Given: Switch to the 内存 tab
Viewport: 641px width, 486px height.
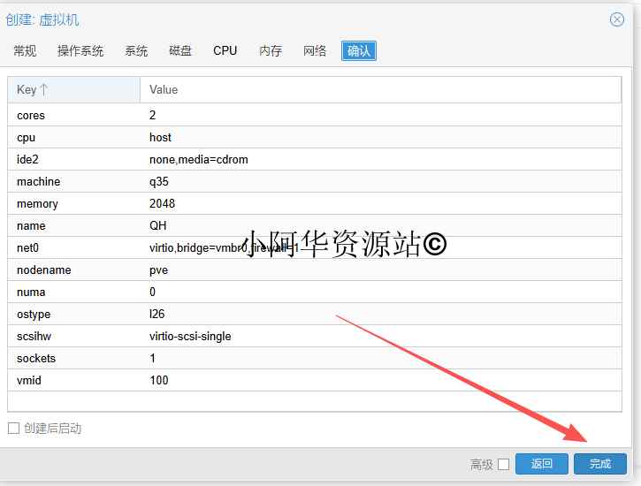Looking at the screenshot, I should 271,50.
